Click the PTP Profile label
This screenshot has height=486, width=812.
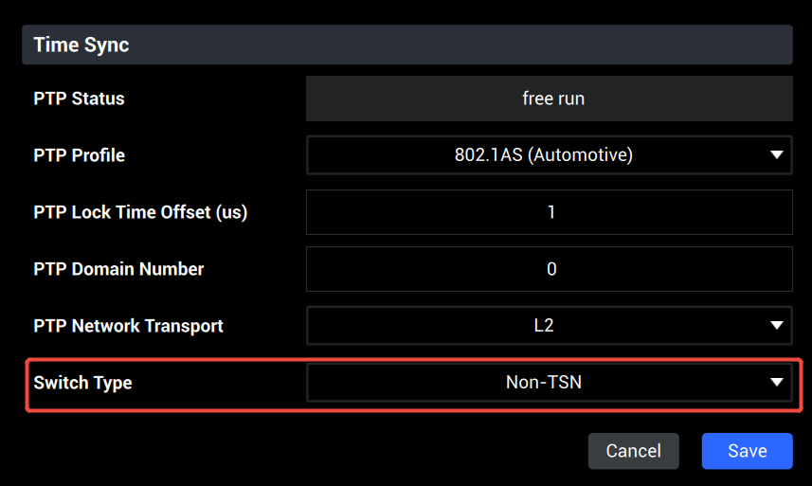[80, 155]
